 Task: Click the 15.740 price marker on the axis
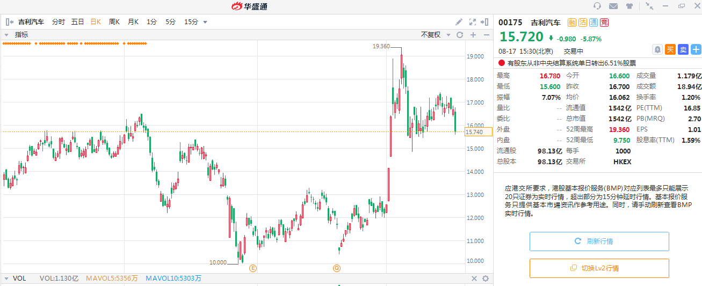pyautogui.click(x=478, y=132)
